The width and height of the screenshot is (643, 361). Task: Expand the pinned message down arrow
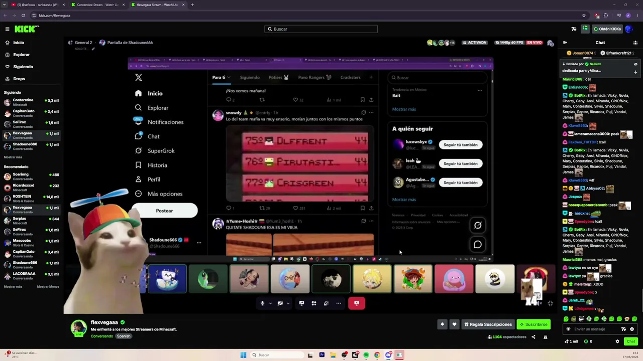[635, 72]
